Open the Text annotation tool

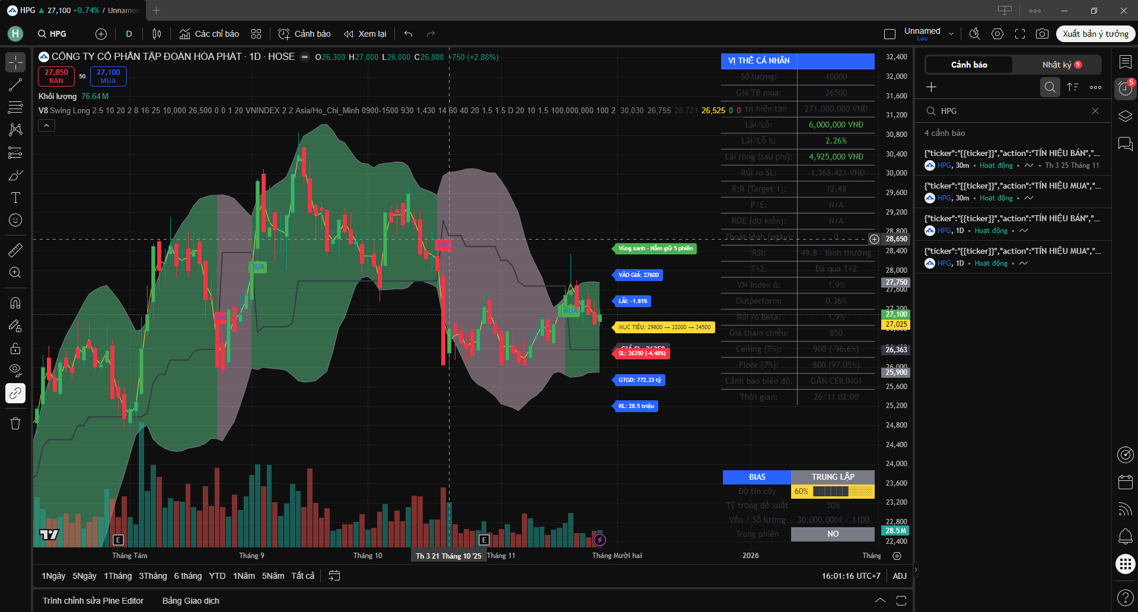[x=15, y=197]
